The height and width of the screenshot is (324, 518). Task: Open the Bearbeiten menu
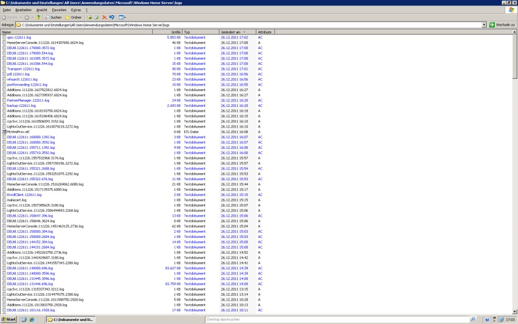[x=23, y=10]
